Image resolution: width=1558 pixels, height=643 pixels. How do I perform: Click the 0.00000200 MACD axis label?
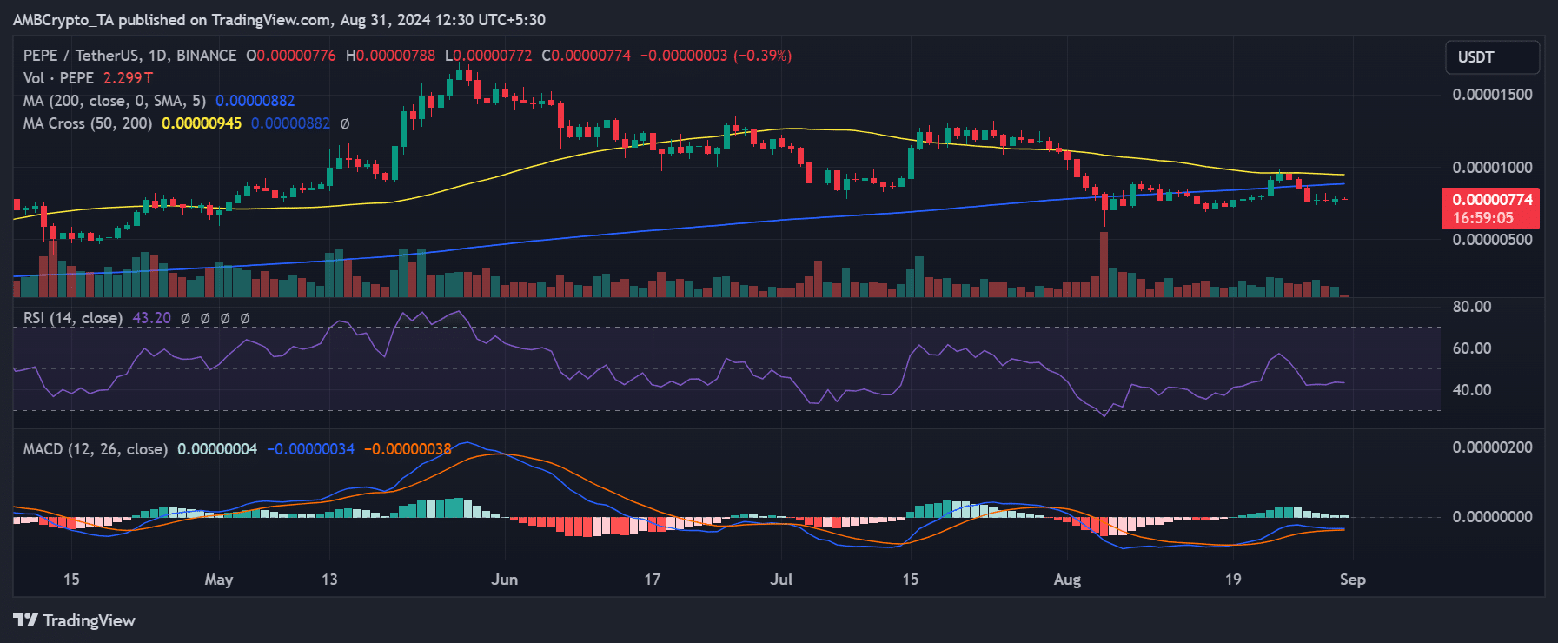click(x=1493, y=447)
